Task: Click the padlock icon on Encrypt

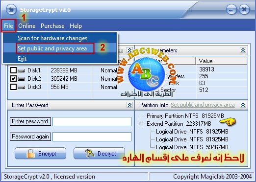Action: click(x=31, y=154)
